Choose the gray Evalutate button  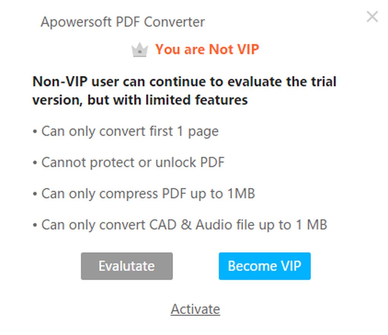click(x=127, y=266)
